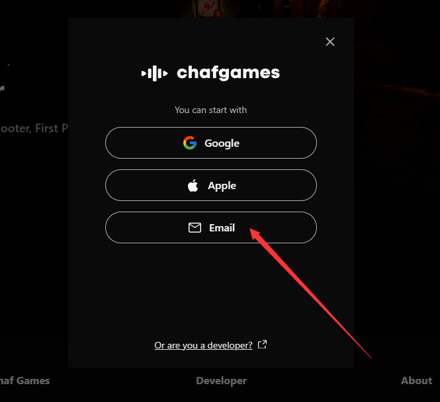The image size is (440, 402).
Task: Open the Chaf Games footer link
Action: 24,381
